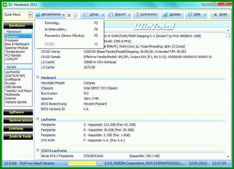234x169 pixels.
Task: Click the STOP! menu entry
Action: [69, 44]
